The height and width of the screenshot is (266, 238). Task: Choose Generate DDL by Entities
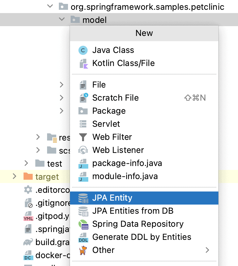coord(144,237)
